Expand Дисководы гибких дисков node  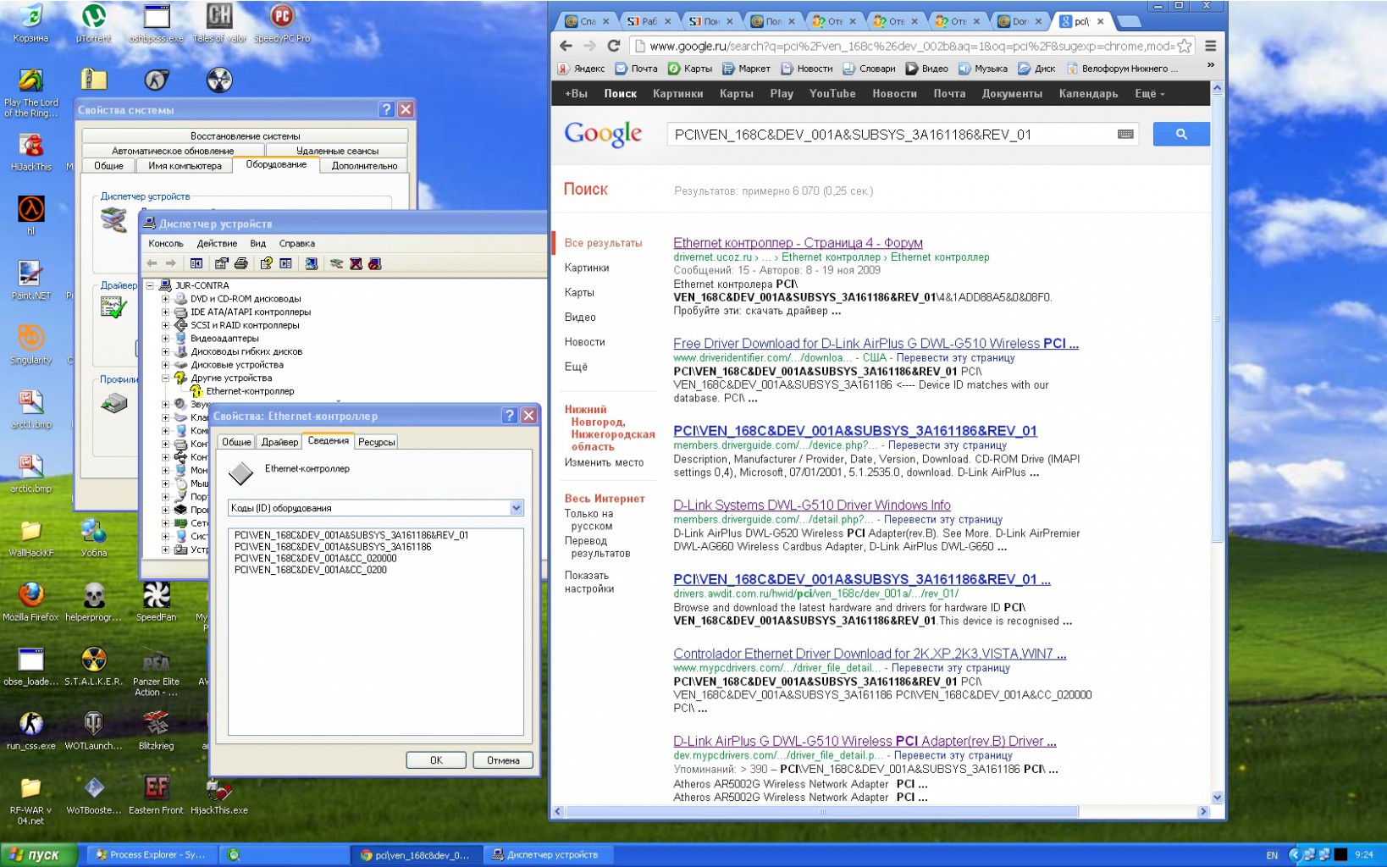[x=166, y=351]
